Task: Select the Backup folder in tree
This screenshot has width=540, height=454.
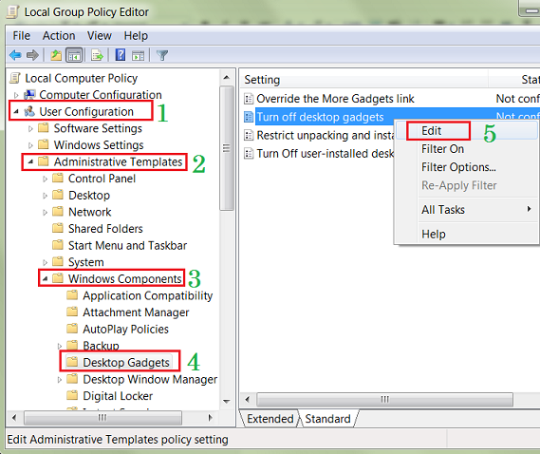Action: pyautogui.click(x=101, y=346)
